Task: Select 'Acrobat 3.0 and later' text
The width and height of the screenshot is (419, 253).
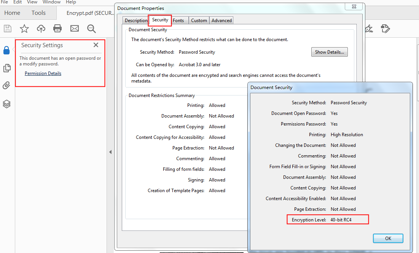Action: 200,65
